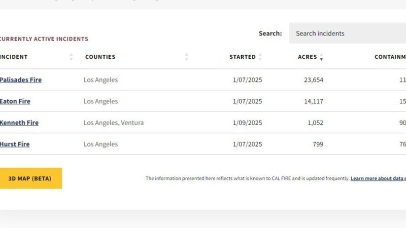View the Kenneth Fire incident page
The image size is (406, 228).
pos(19,123)
